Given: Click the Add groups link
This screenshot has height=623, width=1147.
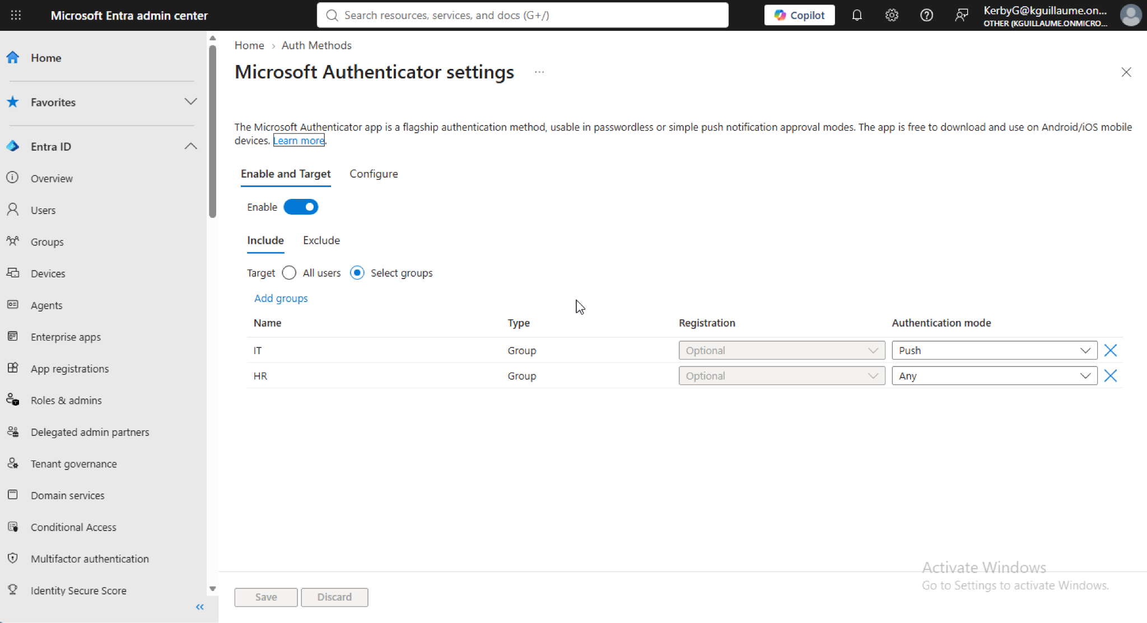Looking at the screenshot, I should (281, 298).
